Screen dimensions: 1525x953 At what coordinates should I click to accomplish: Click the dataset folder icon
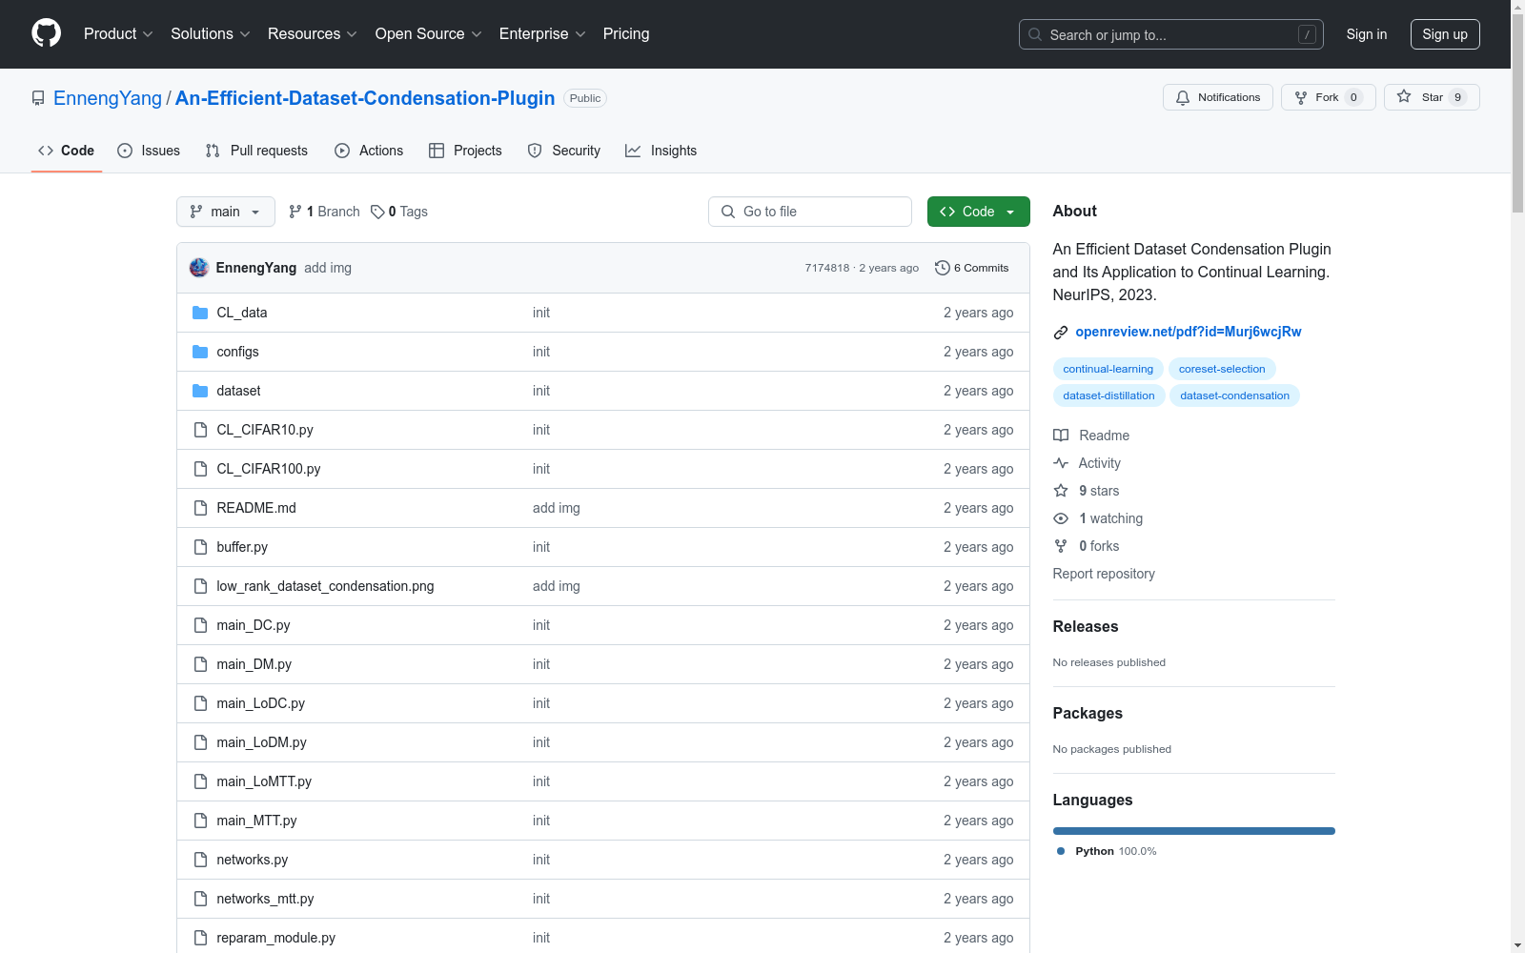tap(200, 391)
